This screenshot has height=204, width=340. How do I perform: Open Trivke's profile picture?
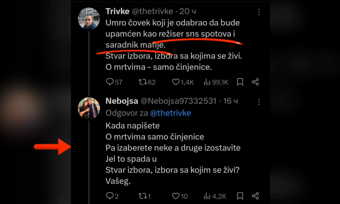tap(89, 17)
